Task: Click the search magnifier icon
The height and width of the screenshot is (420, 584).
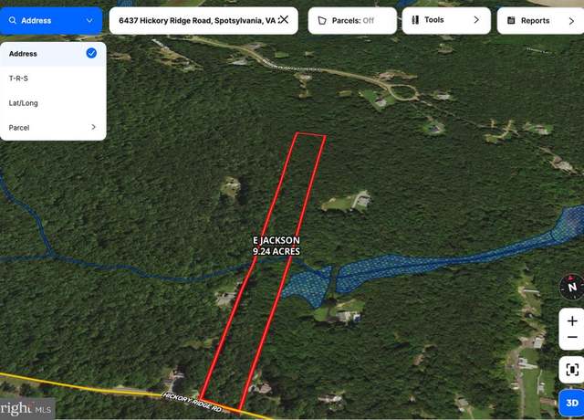Action: (x=12, y=20)
